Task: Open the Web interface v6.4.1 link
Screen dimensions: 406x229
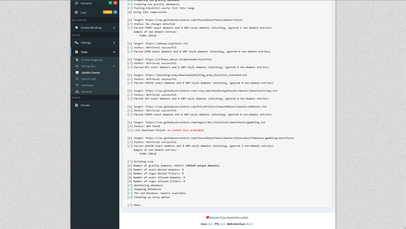Action: click(249, 224)
